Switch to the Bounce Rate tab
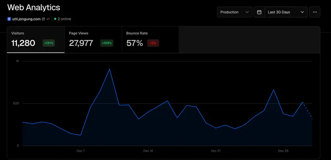331x160 pixels. [x=150, y=40]
